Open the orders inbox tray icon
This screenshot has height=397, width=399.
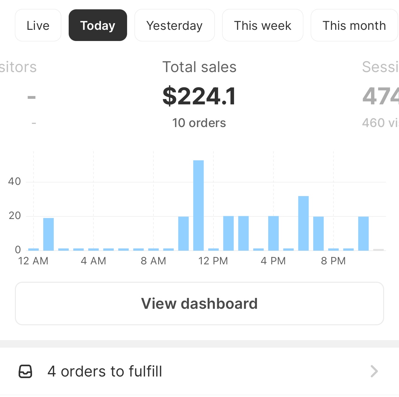25,371
